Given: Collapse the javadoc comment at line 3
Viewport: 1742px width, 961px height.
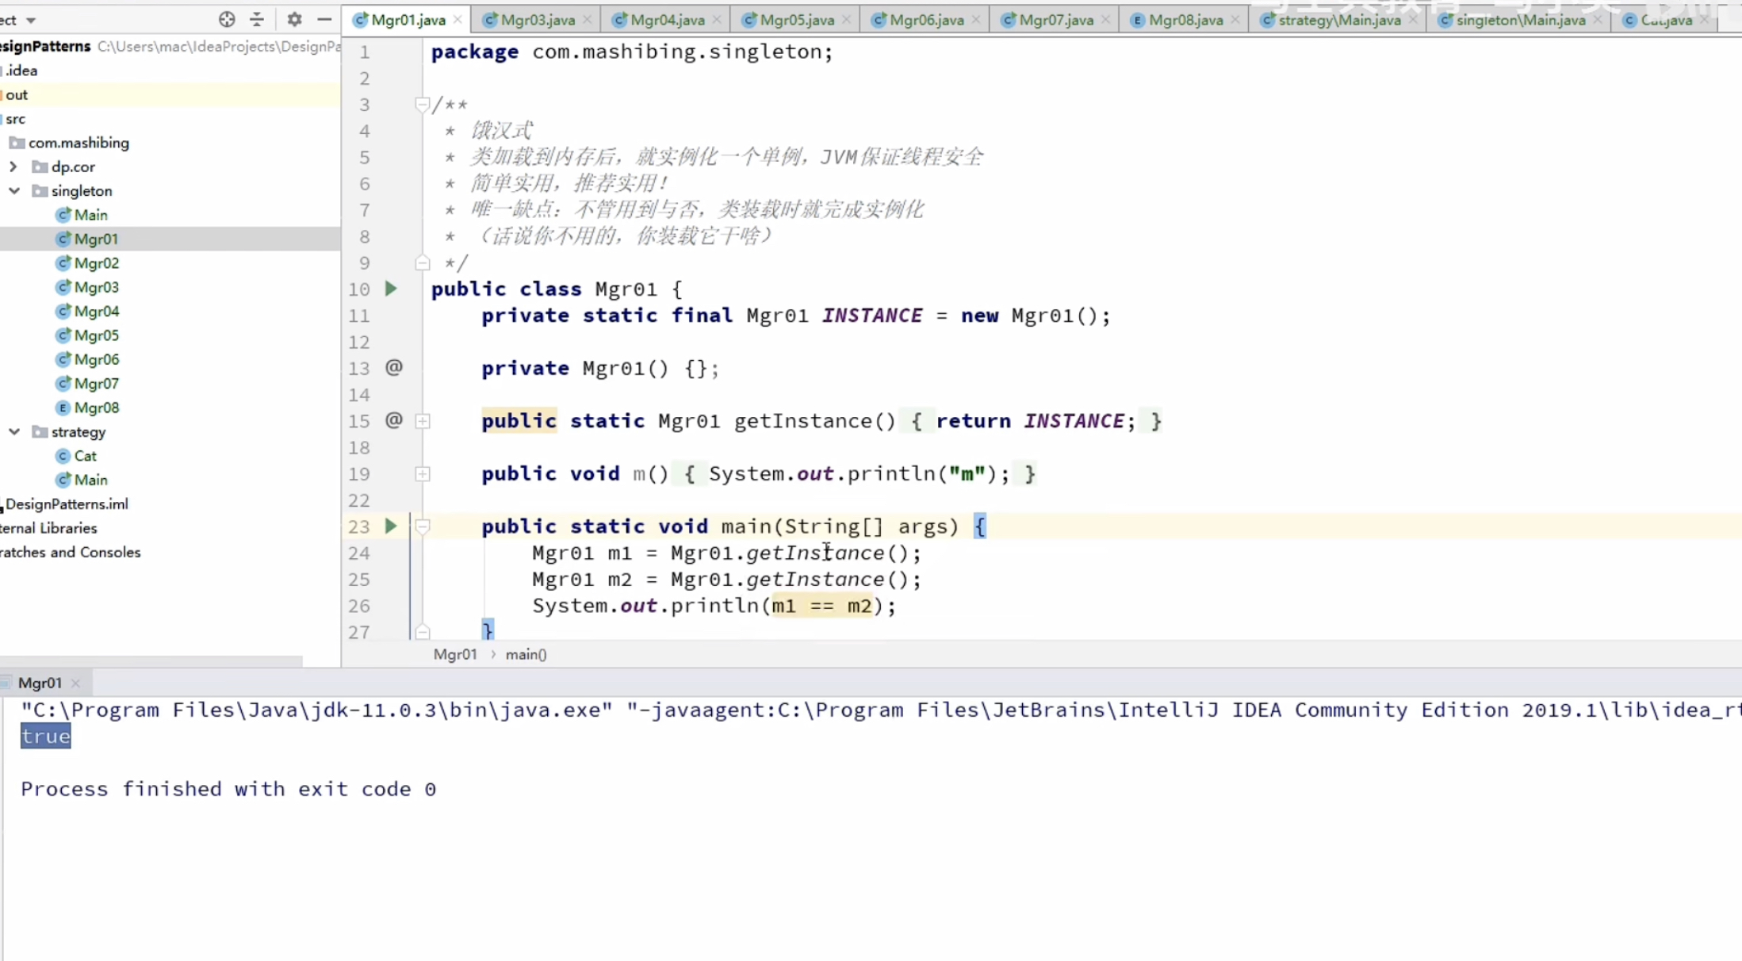Looking at the screenshot, I should (x=423, y=104).
